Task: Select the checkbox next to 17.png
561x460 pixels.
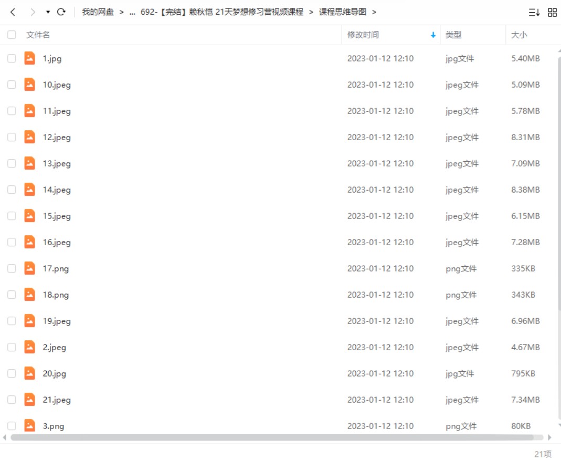Action: pos(12,268)
